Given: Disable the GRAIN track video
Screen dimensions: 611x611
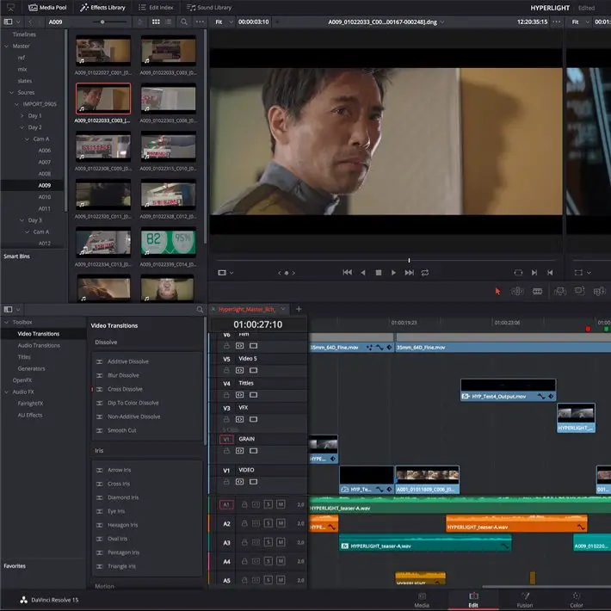Looking at the screenshot, I should (x=253, y=451).
